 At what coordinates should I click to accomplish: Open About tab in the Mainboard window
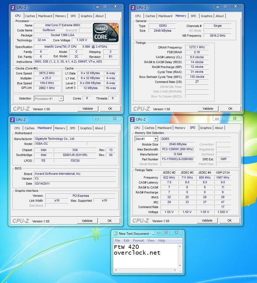tap(99, 128)
